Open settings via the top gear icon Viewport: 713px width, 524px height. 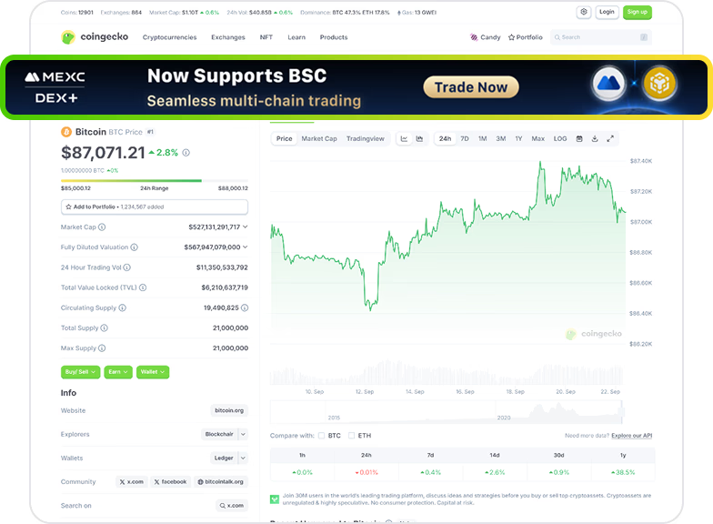pyautogui.click(x=584, y=12)
